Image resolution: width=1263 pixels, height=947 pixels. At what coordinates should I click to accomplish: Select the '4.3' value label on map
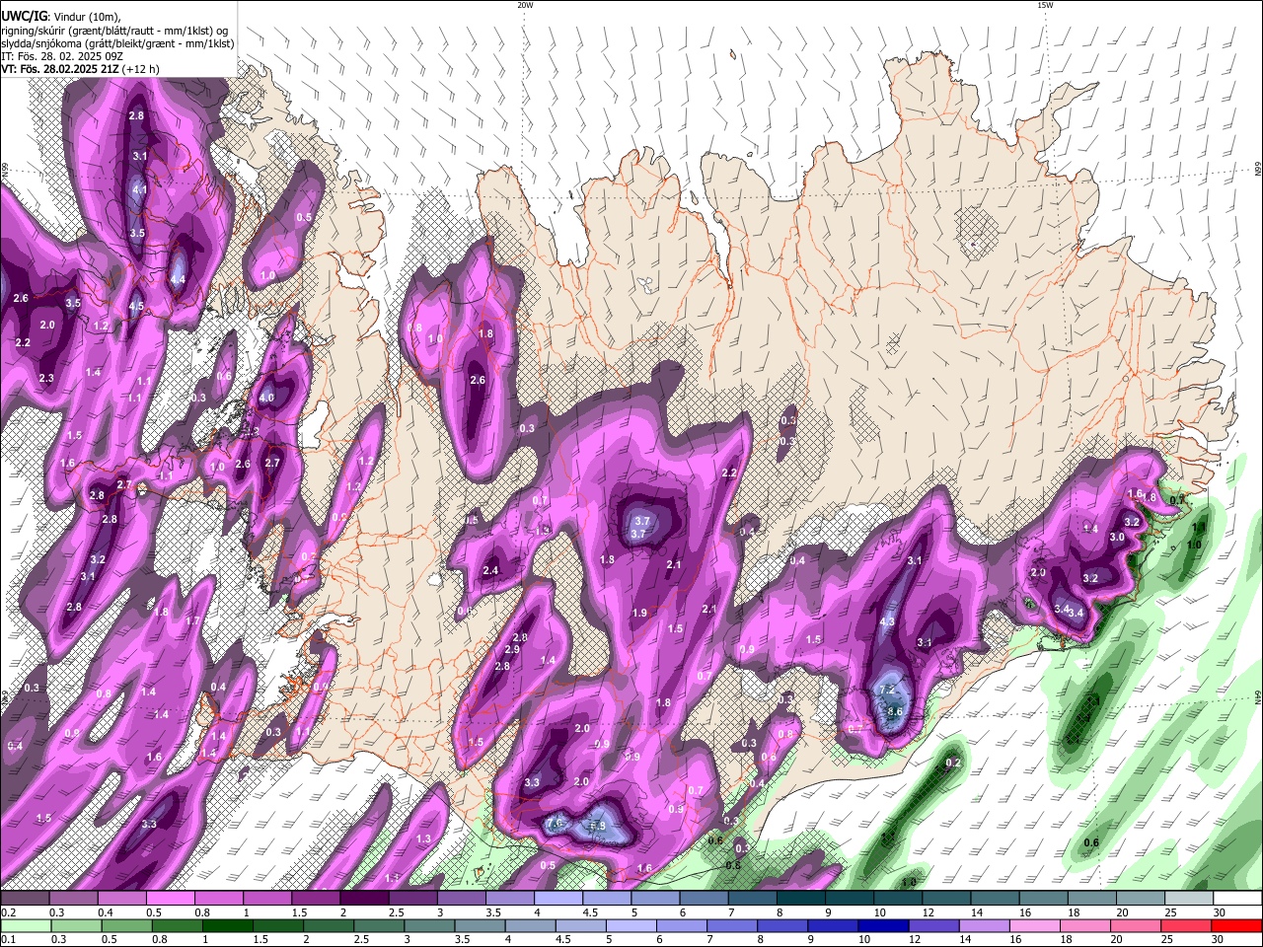pyautogui.click(x=887, y=622)
